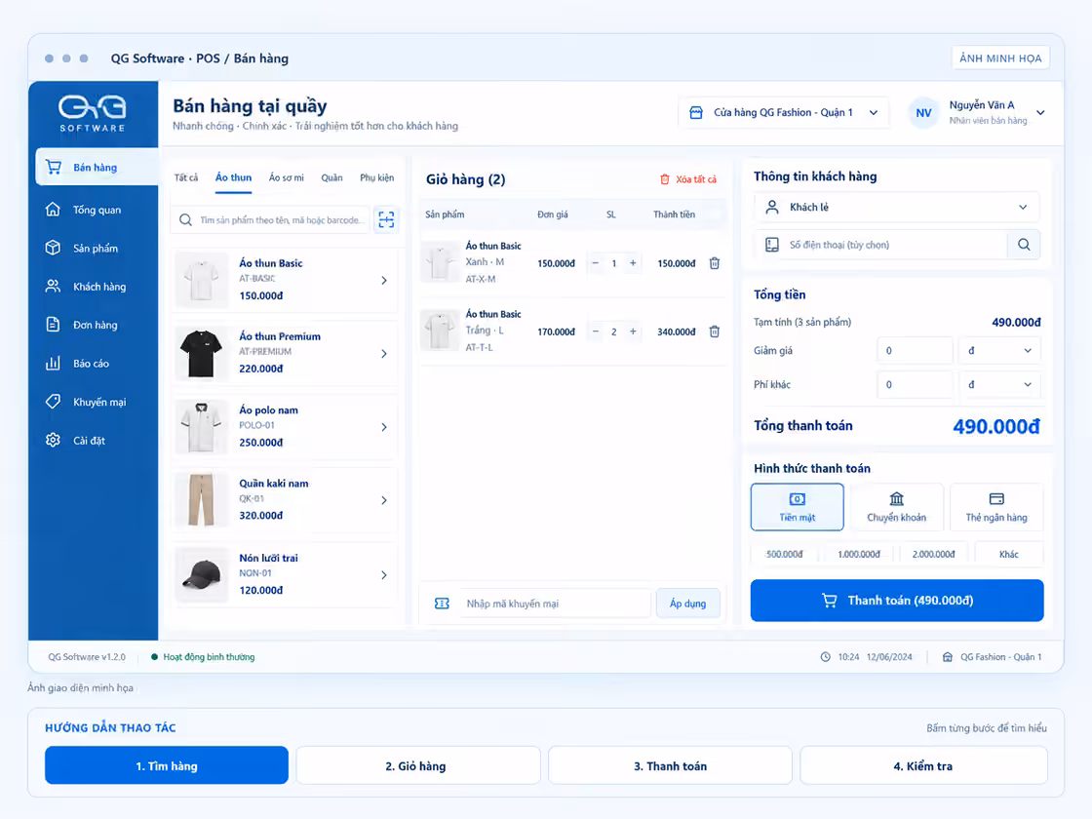Open the Giảm giá unit dropdown
Image resolution: width=1092 pixels, height=819 pixels.
point(999,350)
